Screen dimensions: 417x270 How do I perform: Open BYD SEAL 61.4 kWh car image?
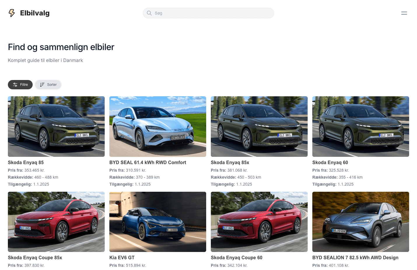(x=158, y=127)
